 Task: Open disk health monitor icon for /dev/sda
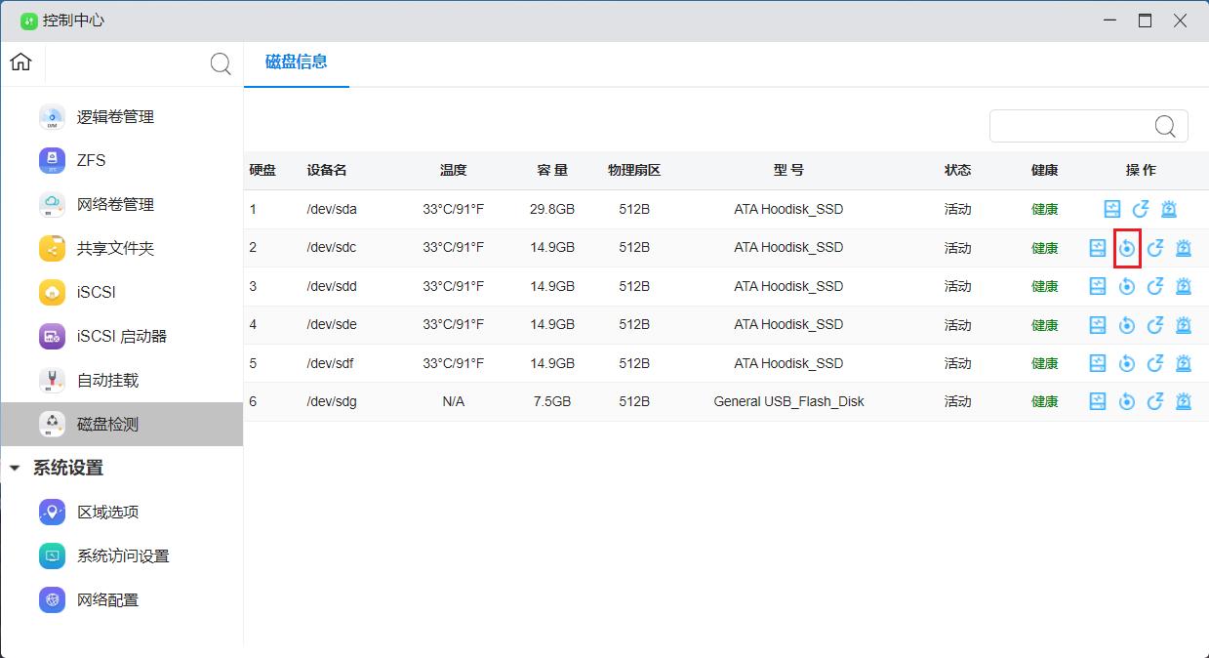coord(1111,209)
